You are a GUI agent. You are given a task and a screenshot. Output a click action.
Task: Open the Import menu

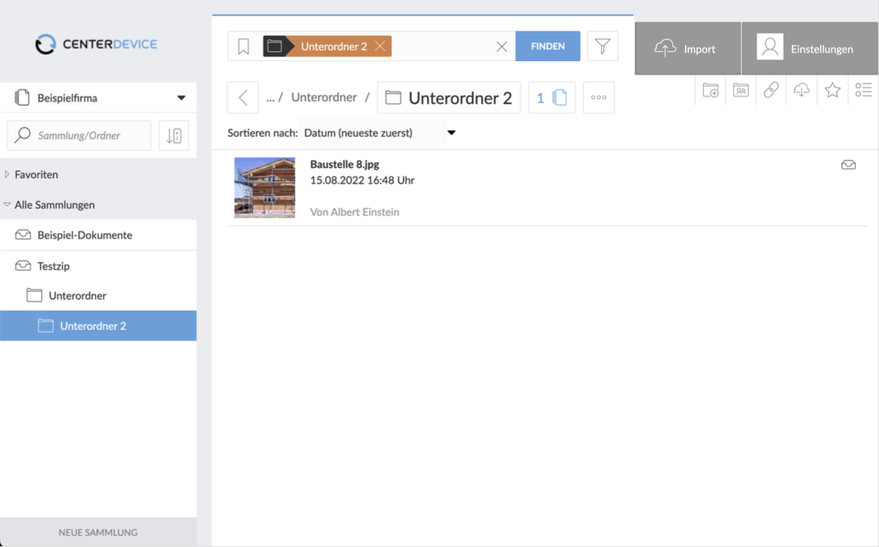(x=686, y=48)
